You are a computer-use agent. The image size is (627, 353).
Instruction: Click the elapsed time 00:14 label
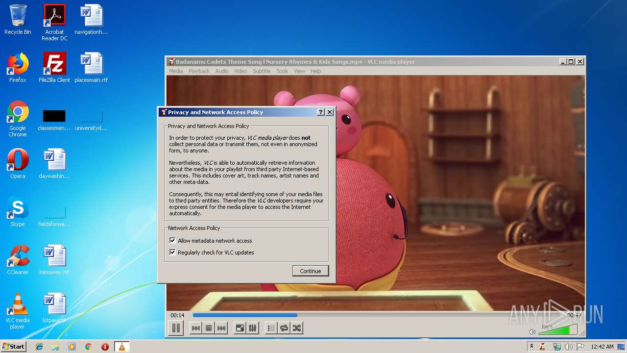pos(177,315)
